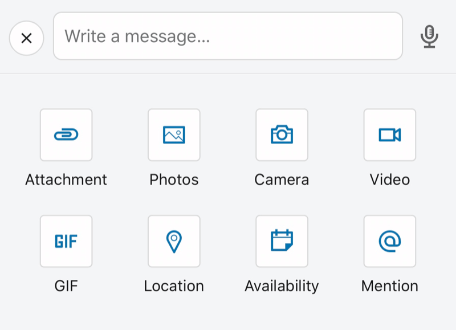Select the Location pin icon

point(174,241)
